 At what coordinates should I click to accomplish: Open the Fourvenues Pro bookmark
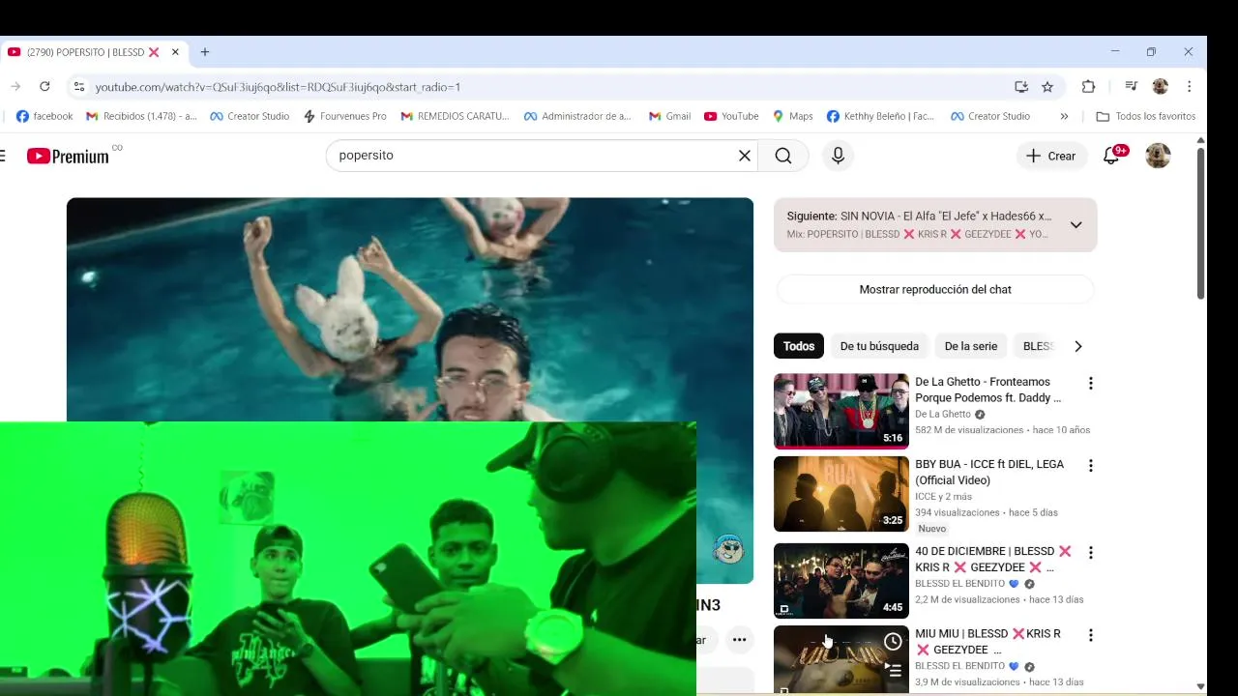(345, 116)
